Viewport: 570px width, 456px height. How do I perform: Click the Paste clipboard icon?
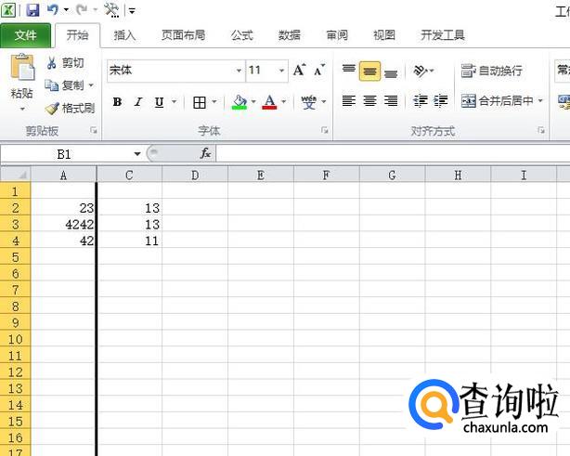pyautogui.click(x=22, y=67)
